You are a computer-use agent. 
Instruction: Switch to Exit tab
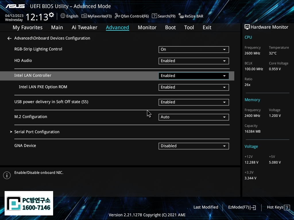(207, 27)
